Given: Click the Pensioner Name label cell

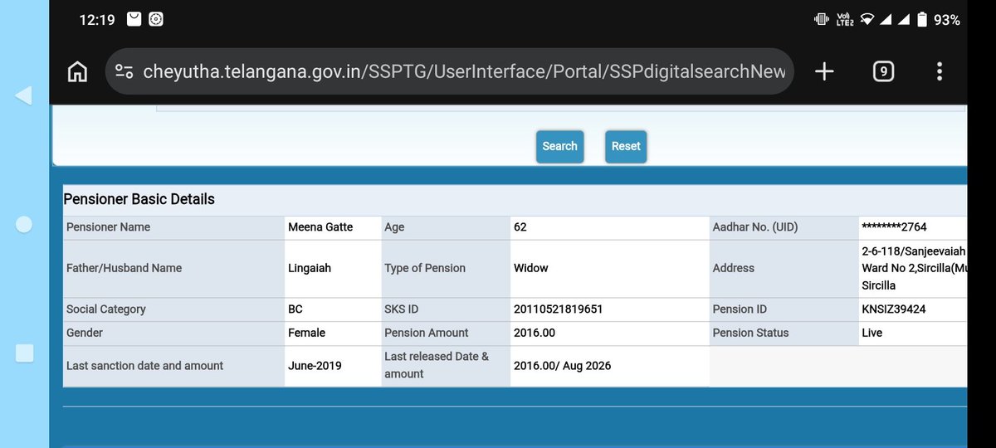Looking at the screenshot, I should [x=173, y=226].
